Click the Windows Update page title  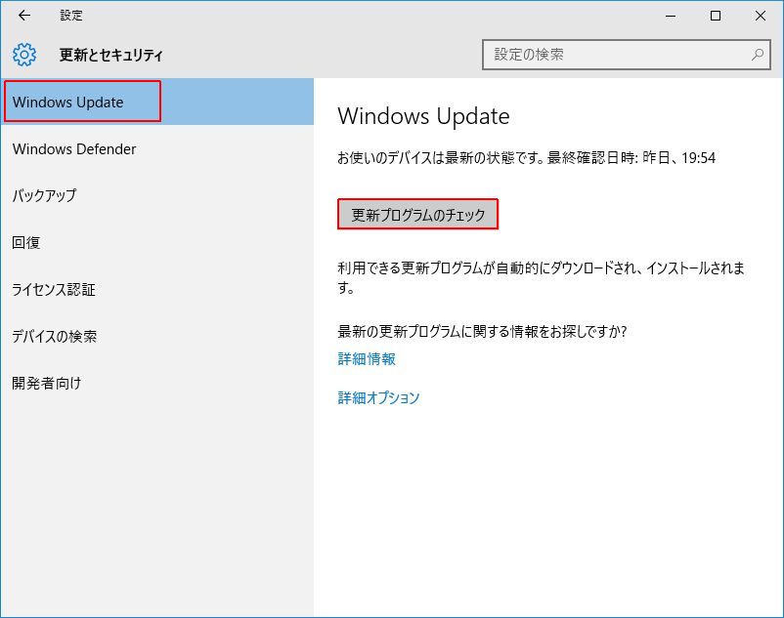(x=423, y=116)
